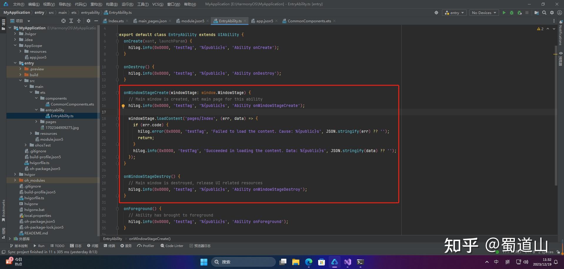Open Project Structure from the toolbar
The width and height of the screenshot is (564, 269).
537,13
